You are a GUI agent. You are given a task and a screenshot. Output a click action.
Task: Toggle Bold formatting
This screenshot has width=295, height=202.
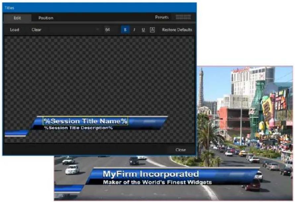125,30
